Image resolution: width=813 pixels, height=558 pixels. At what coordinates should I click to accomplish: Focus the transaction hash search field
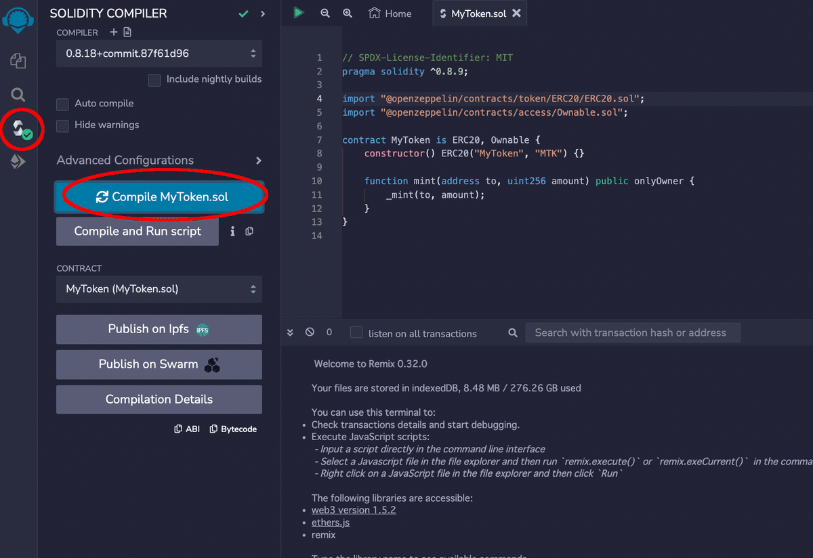coord(633,332)
